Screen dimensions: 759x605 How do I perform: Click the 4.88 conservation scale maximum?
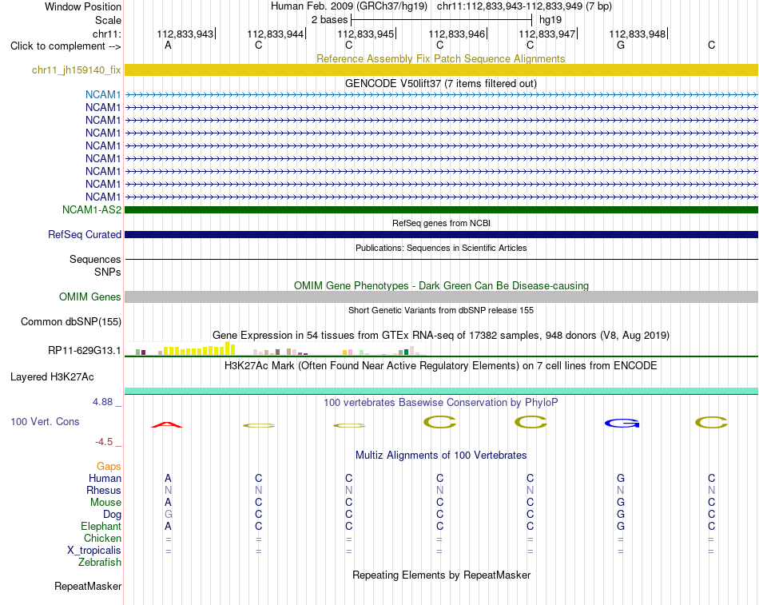coord(102,401)
